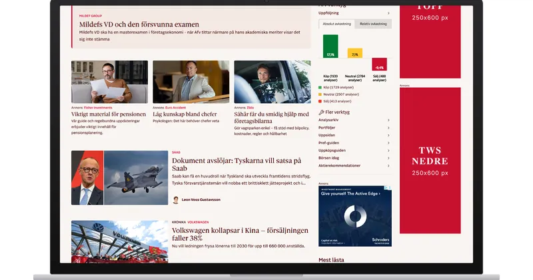
Task: Click the Saab article summary text
Action: (x=241, y=180)
